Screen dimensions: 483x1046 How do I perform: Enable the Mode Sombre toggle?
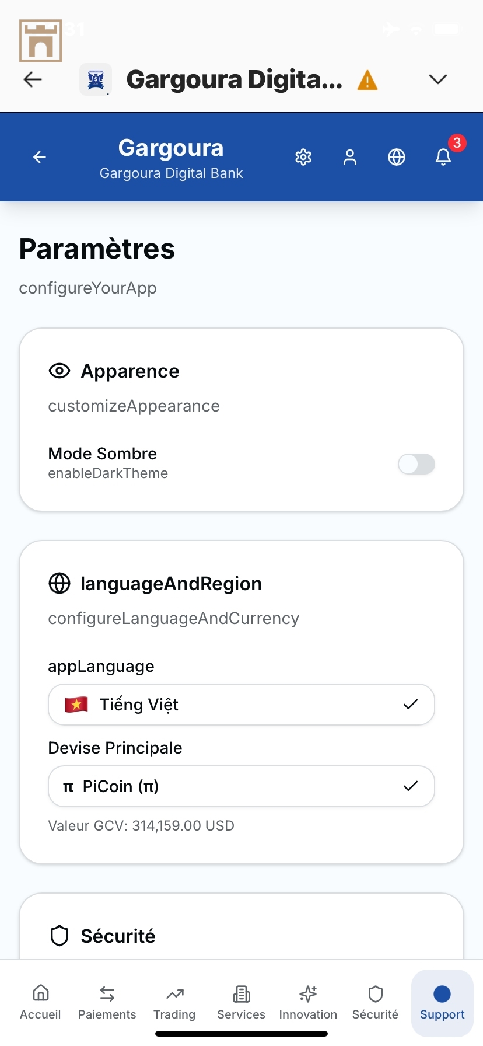tap(416, 464)
